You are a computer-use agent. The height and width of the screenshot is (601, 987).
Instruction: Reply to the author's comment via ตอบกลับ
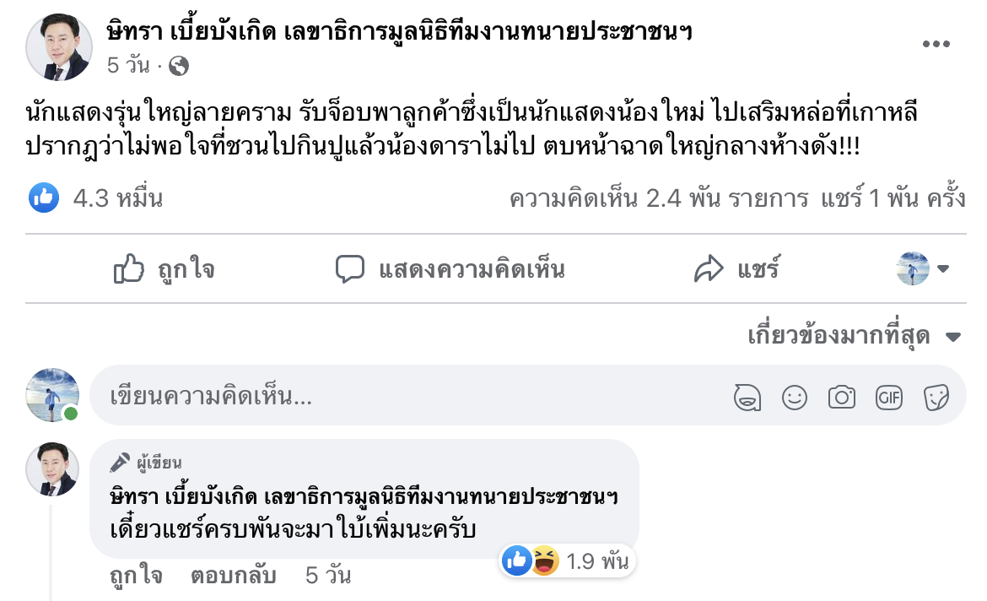[x=234, y=577]
